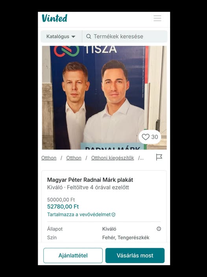Click the Ajánlattétel button
The image size is (207, 277).
[73, 255]
